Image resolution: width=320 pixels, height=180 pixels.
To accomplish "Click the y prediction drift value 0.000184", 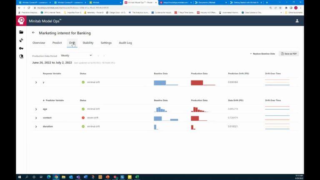I will click(233, 82).
